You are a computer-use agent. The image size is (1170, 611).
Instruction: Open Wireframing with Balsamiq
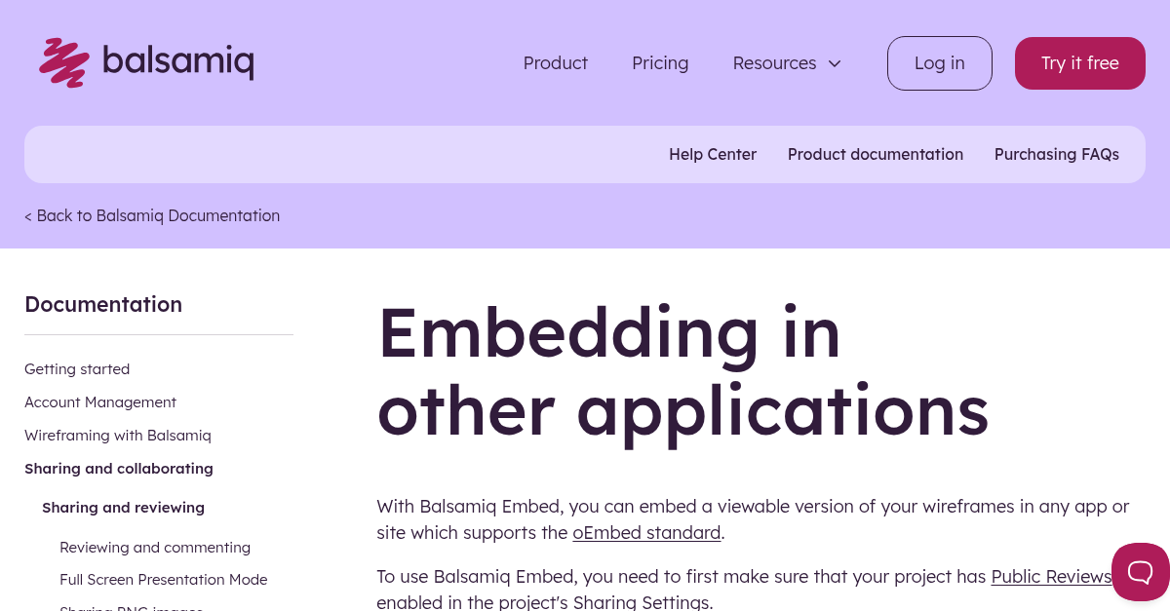click(x=117, y=435)
